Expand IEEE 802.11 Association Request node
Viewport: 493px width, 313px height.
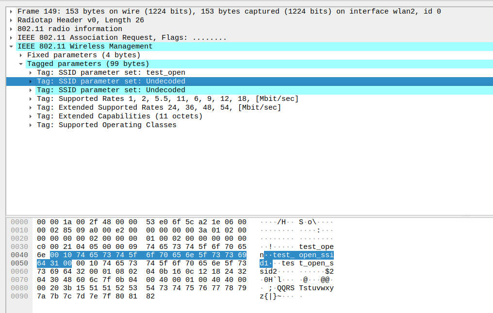click(11, 37)
